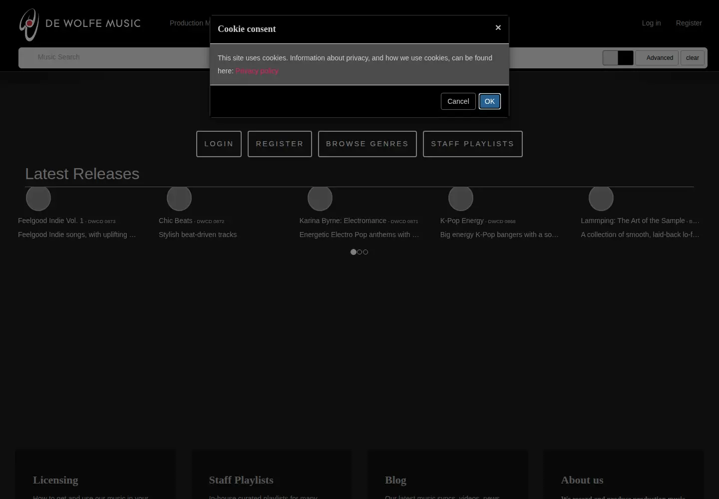Open the Karina Byrne: Electromance release title
This screenshot has height=499, width=719.
tap(343, 221)
